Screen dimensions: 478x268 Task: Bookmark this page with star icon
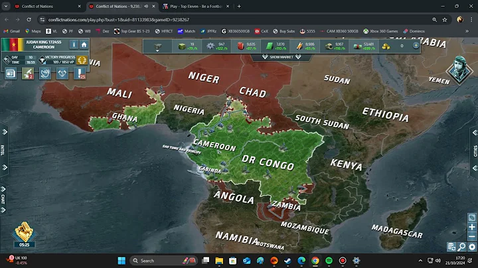click(x=444, y=19)
